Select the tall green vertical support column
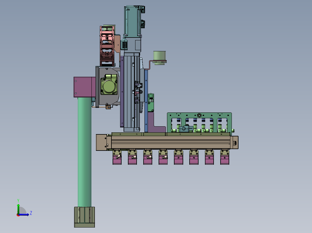Image resolution: width=312 pixels, height=233 pixels. click(x=85, y=152)
